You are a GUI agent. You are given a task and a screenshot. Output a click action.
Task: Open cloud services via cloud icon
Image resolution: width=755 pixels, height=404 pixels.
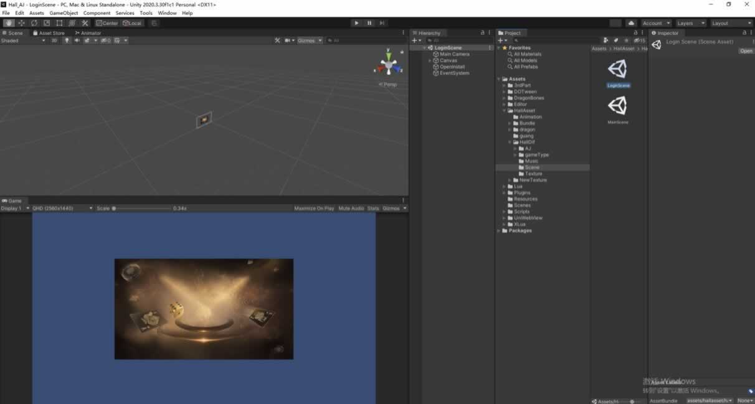coord(631,23)
